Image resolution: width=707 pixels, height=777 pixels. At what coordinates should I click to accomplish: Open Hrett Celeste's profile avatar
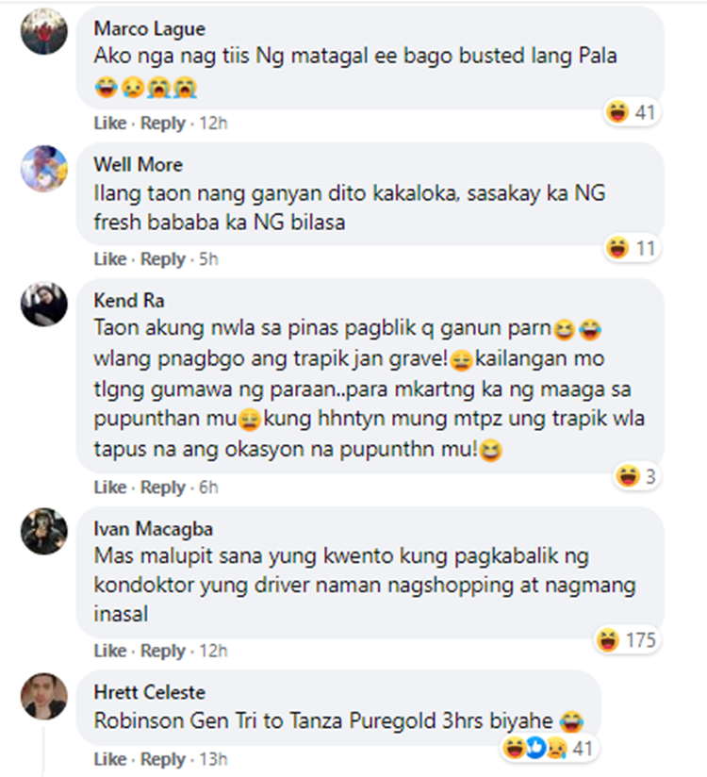[x=44, y=696]
